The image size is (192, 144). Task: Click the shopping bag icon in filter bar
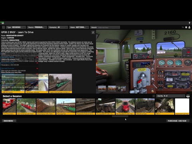(186, 27)
